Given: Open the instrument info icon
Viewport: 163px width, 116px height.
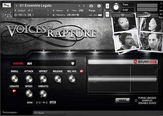Looking at the screenshot, I should (99, 6).
